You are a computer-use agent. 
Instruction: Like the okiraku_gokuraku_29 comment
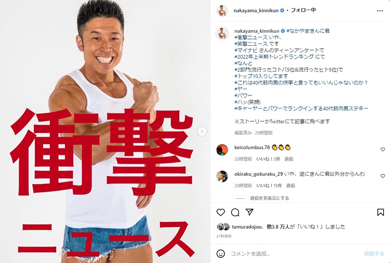point(383,176)
